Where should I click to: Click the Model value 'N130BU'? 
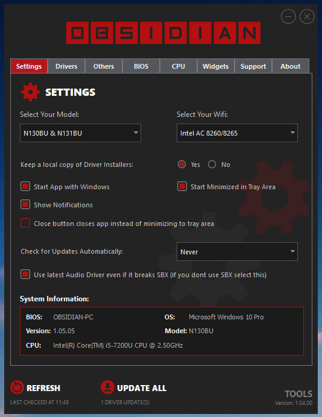pyautogui.click(x=201, y=331)
